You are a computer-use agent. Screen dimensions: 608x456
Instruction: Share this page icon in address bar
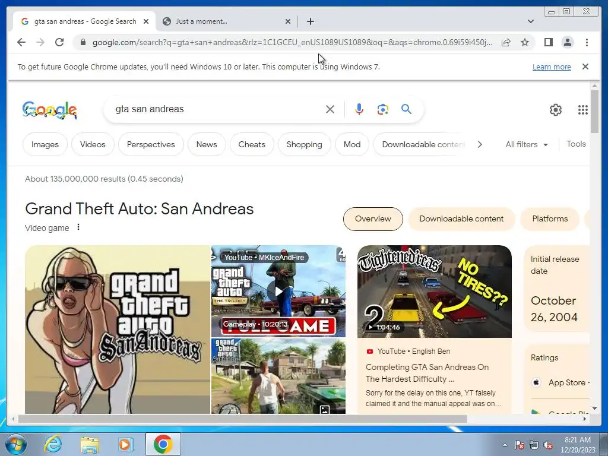(x=506, y=42)
